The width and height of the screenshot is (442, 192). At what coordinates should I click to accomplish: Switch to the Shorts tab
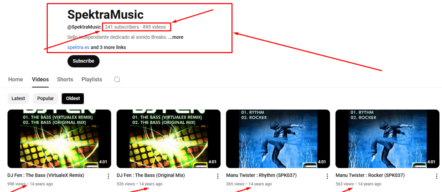tap(65, 79)
